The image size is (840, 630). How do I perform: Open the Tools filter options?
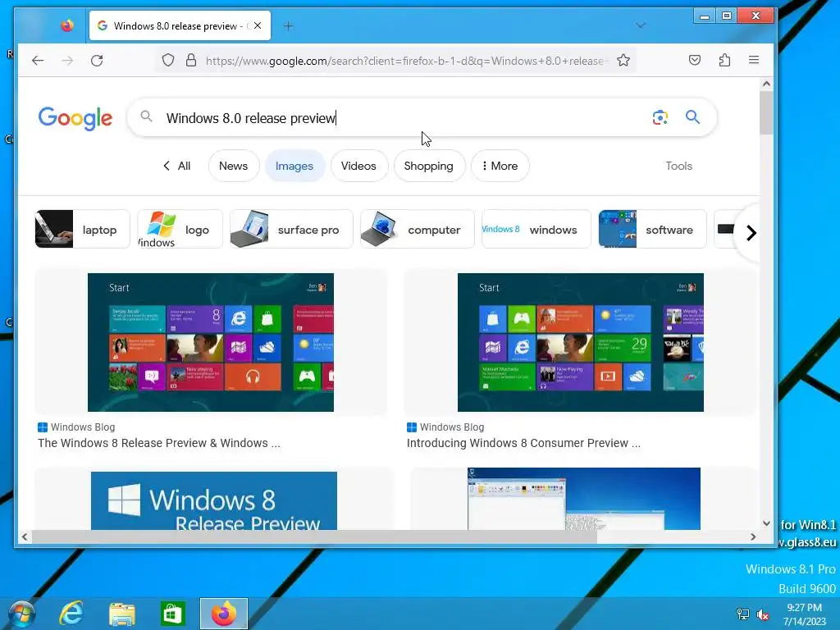[x=678, y=166]
